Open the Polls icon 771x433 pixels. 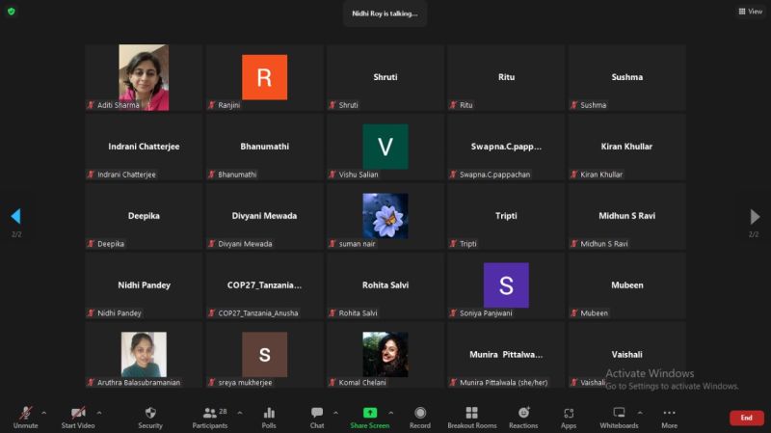pyautogui.click(x=269, y=413)
